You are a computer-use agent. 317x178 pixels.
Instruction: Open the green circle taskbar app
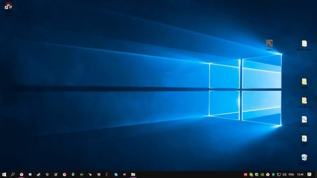[81, 175]
